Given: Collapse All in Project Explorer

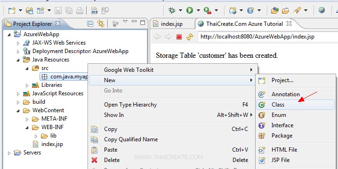Looking at the screenshot, I should [x=90, y=23].
